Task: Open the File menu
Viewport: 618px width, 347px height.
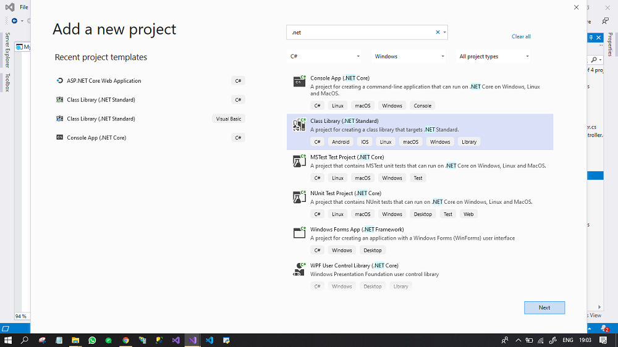Action: [24, 7]
